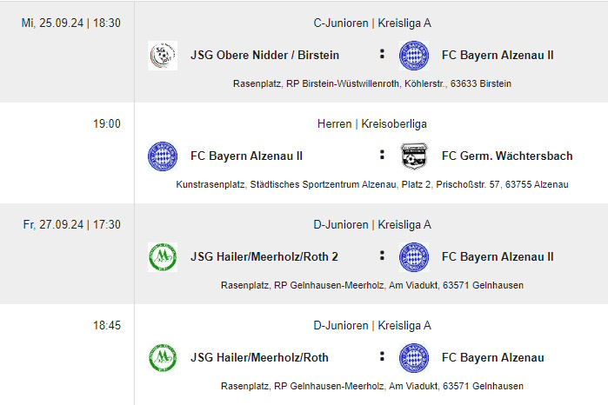Screen dimensions: 608x405
Task: Click the score colon of the Herren match
Action: [x=382, y=155]
